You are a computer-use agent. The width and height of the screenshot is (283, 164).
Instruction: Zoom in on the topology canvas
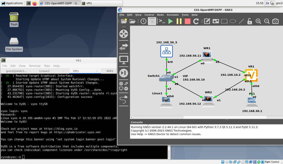point(258,21)
